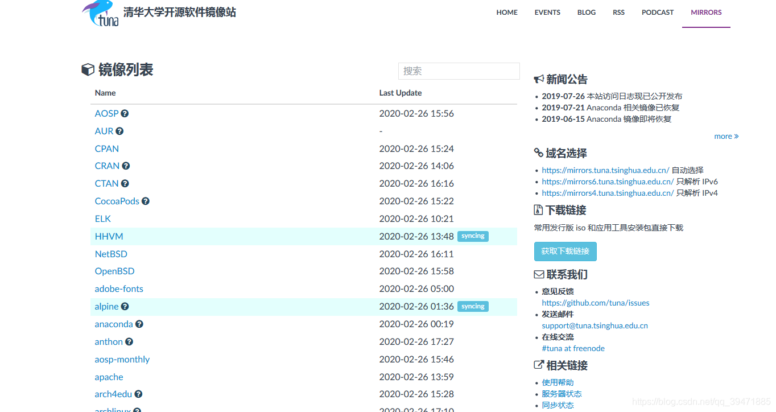Open the CPAN mirror link
Image resolution: width=776 pixels, height=412 pixels.
pyautogui.click(x=107, y=149)
